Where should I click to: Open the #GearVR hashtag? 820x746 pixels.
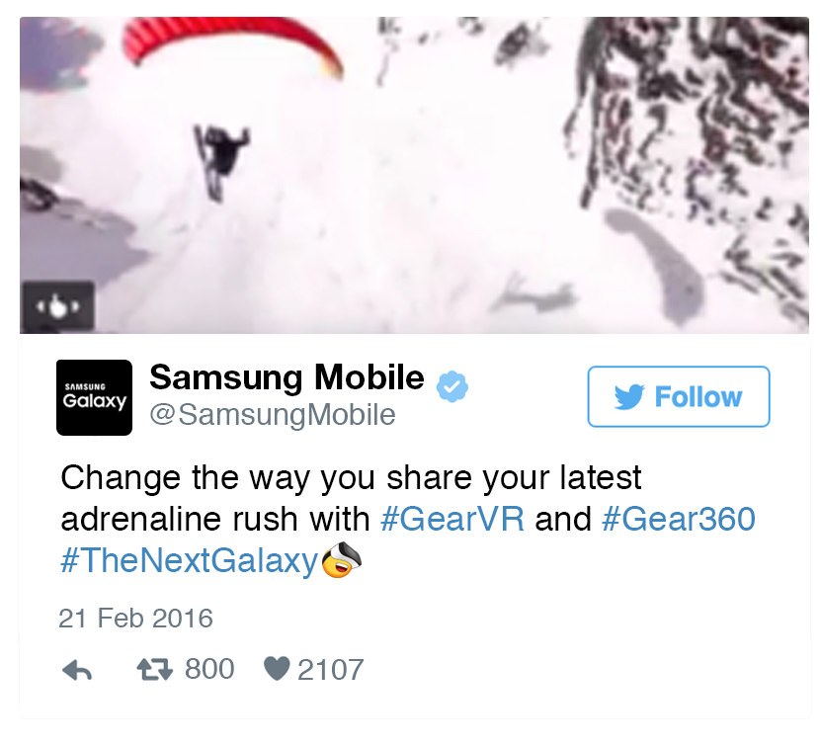click(x=452, y=519)
